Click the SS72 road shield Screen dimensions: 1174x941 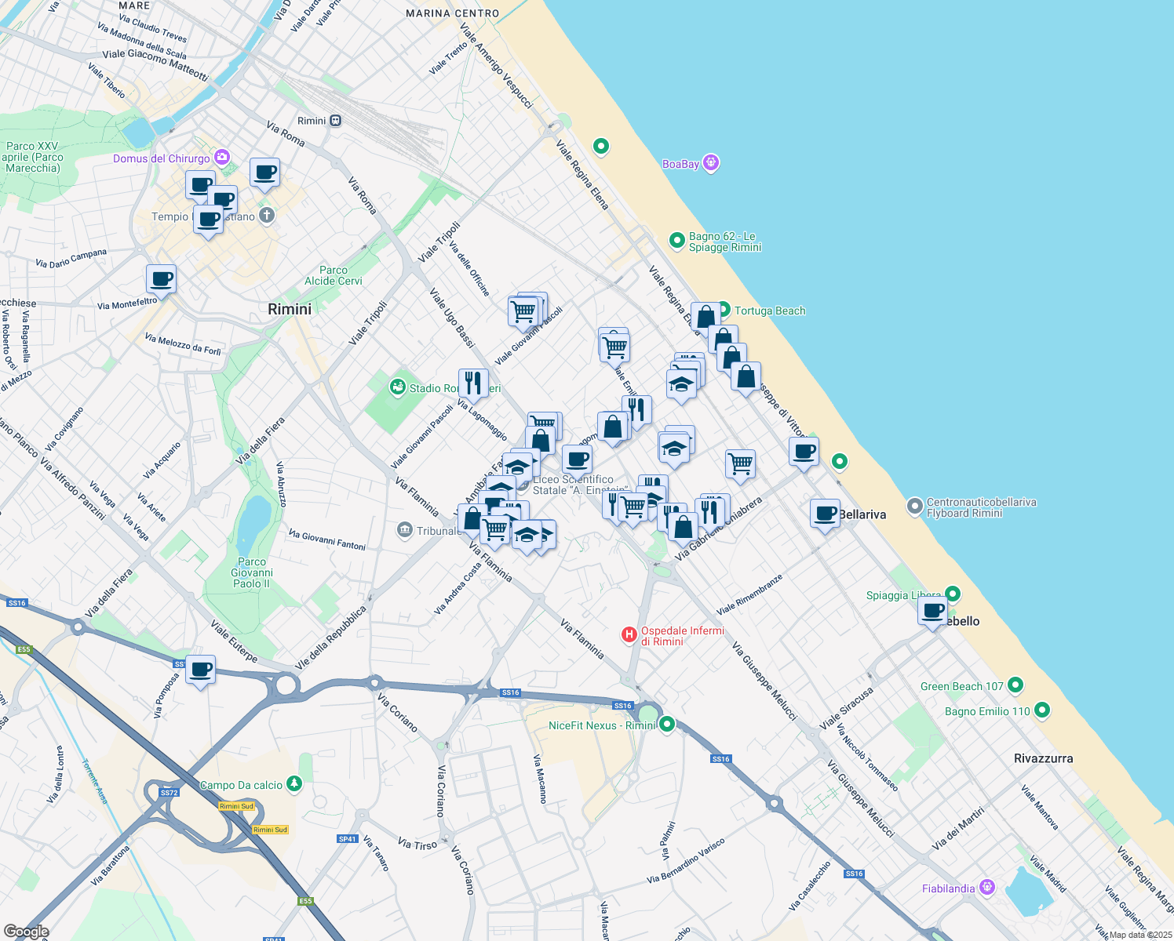click(170, 793)
